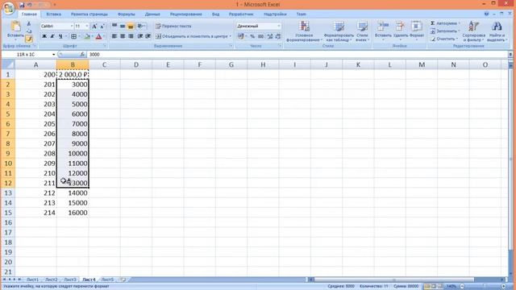The image size is (516, 290).
Task: Align text to middle of cell
Action: tap(123, 26)
